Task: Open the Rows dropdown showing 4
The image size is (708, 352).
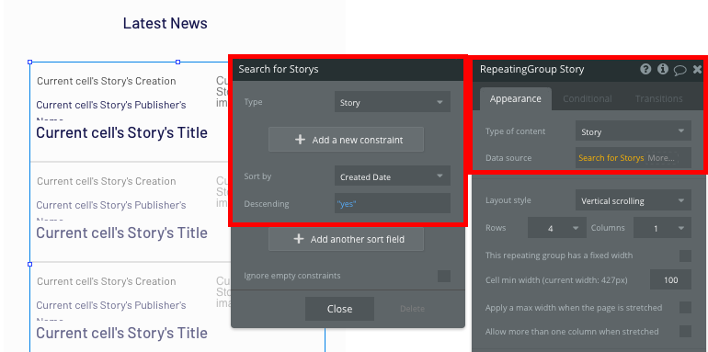Action: (556, 228)
